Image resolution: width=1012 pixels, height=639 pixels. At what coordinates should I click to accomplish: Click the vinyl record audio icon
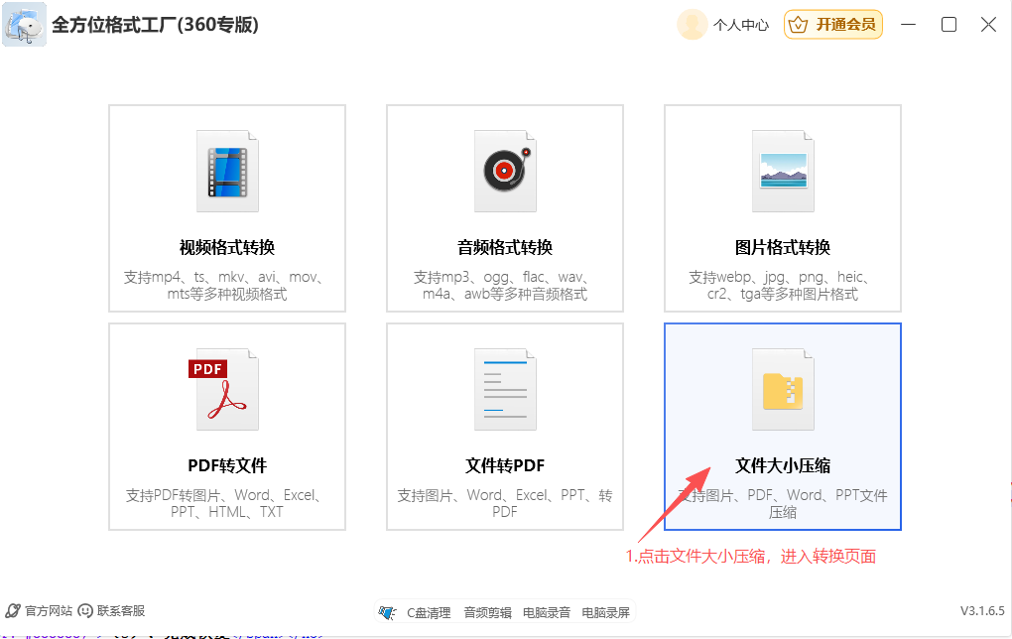coord(505,170)
